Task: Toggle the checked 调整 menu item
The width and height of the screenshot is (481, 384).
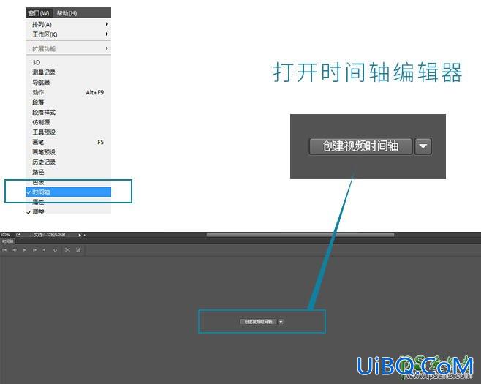Action: click(x=69, y=211)
